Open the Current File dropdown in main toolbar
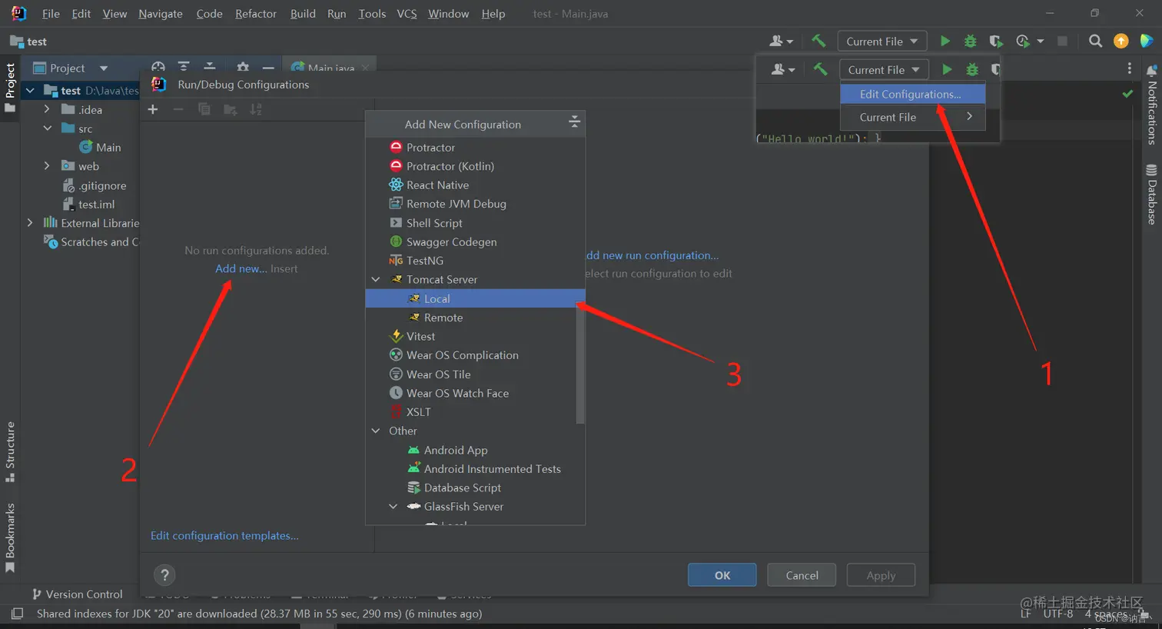1162x629 pixels. [881, 42]
